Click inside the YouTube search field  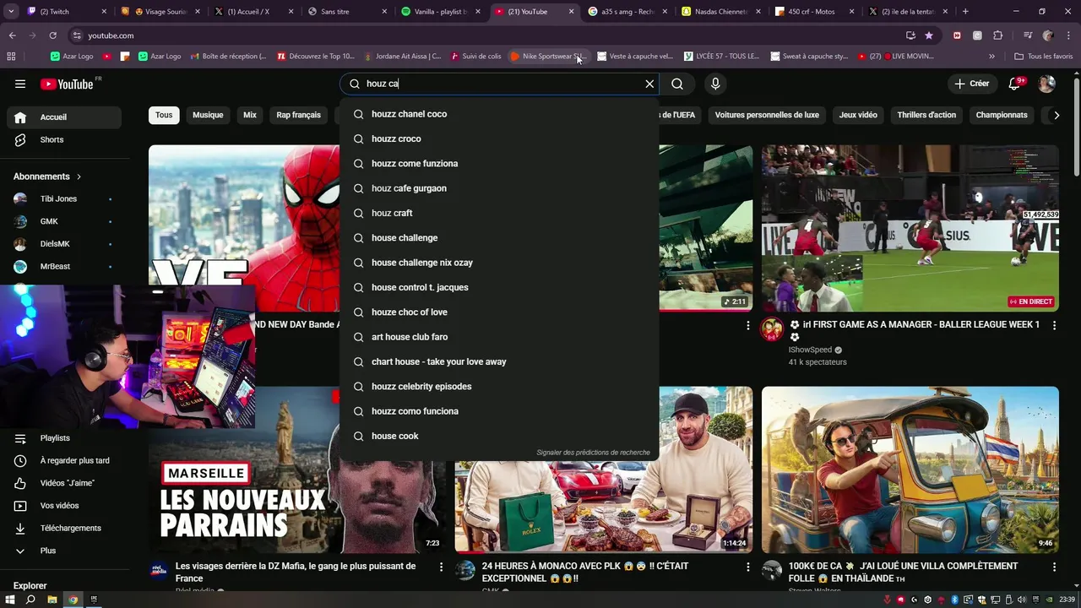click(x=498, y=84)
